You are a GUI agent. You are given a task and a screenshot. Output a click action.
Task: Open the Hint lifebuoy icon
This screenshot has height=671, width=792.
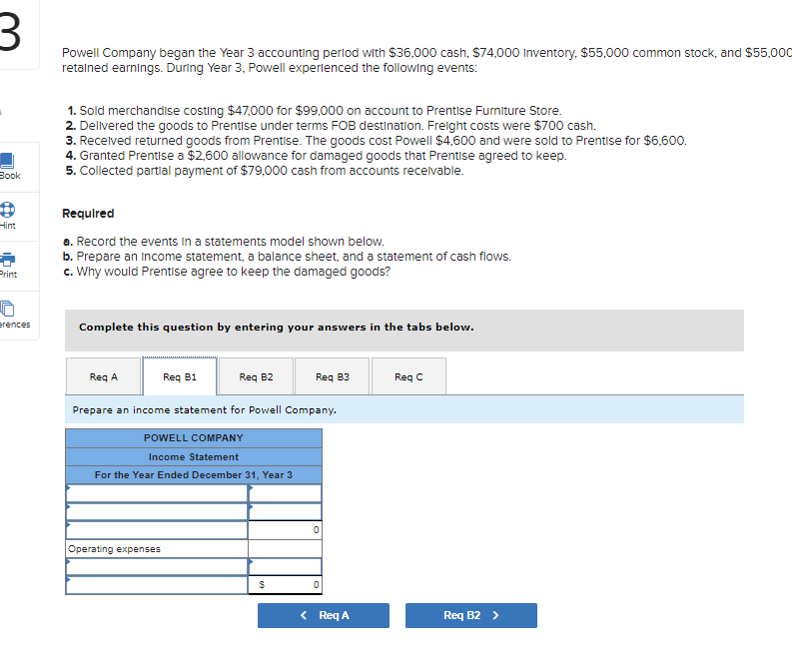point(7,210)
